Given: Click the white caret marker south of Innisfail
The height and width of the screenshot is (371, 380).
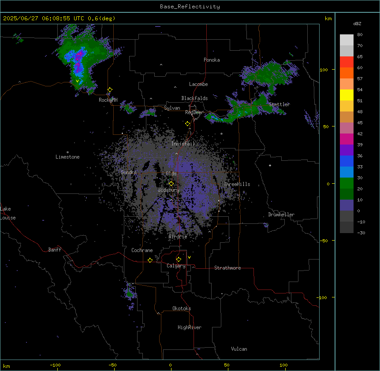Looking at the screenshot, I should [176, 154].
